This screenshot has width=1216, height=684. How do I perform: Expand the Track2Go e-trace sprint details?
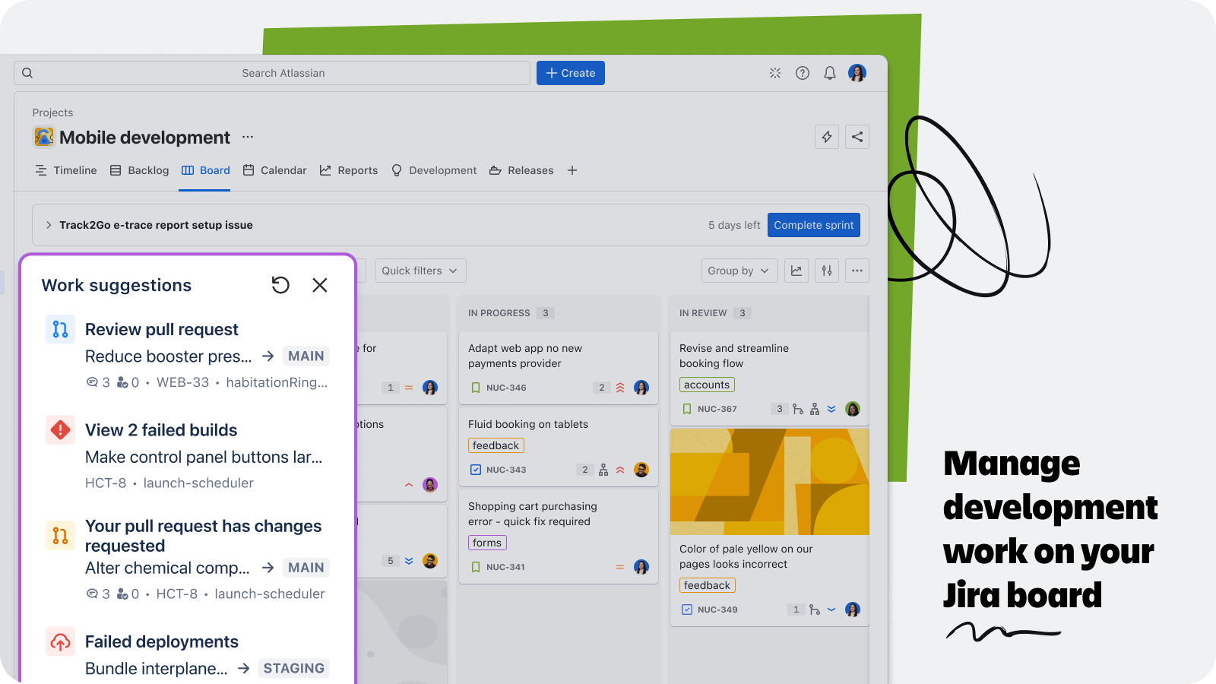pyautogui.click(x=49, y=225)
